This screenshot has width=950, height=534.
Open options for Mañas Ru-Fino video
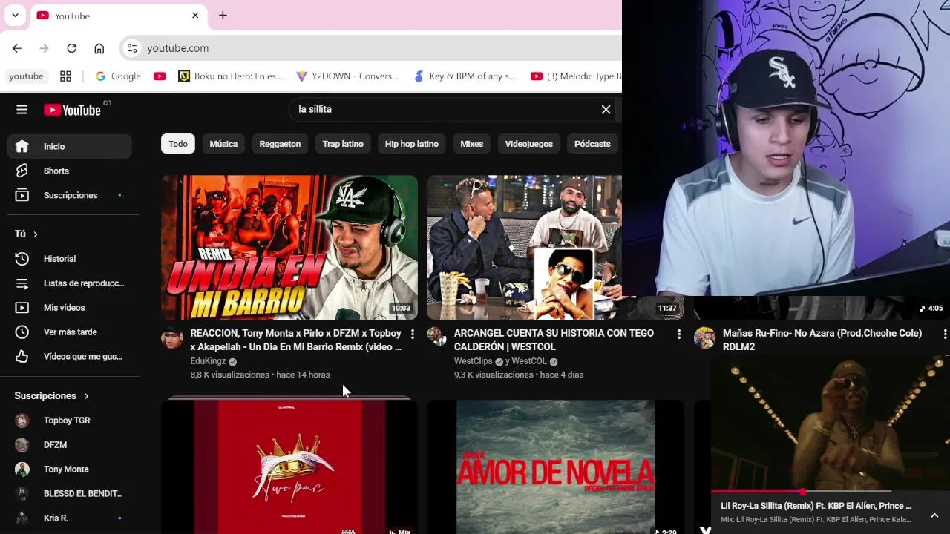(944, 334)
